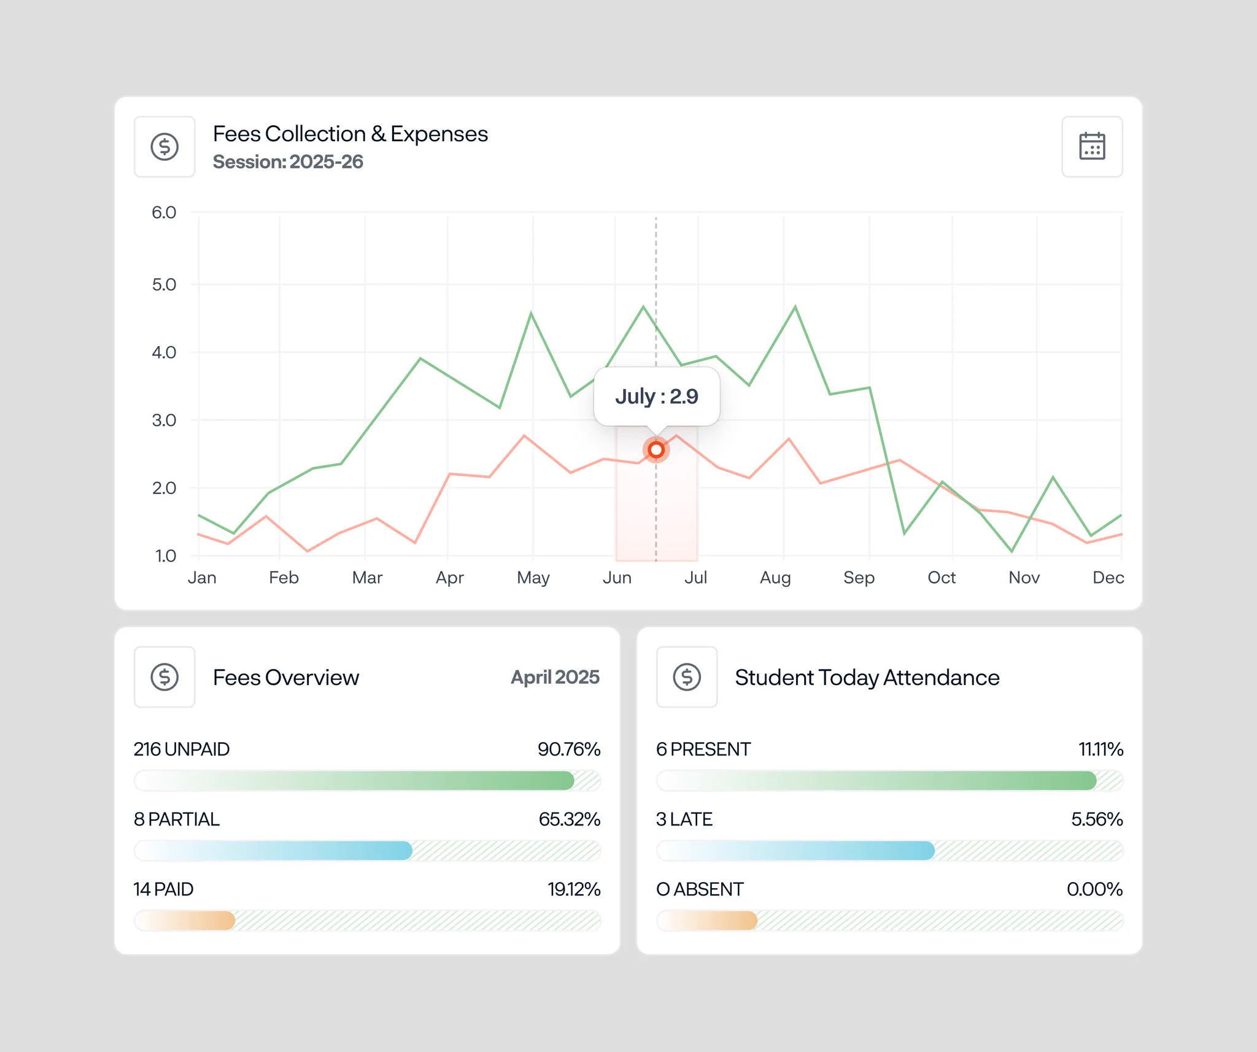Click the April 2025 period label
Viewport: 1257px width, 1052px height.
point(555,677)
